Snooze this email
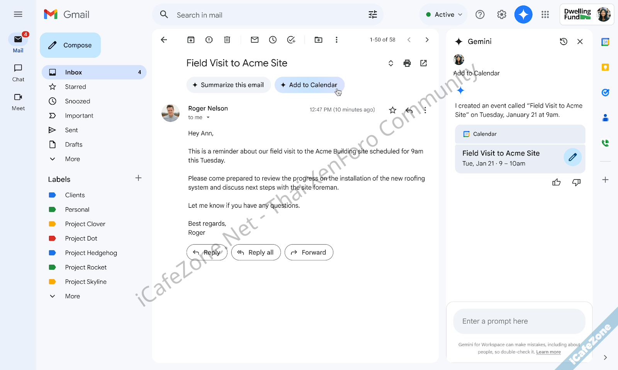The image size is (618, 370). [x=273, y=39]
